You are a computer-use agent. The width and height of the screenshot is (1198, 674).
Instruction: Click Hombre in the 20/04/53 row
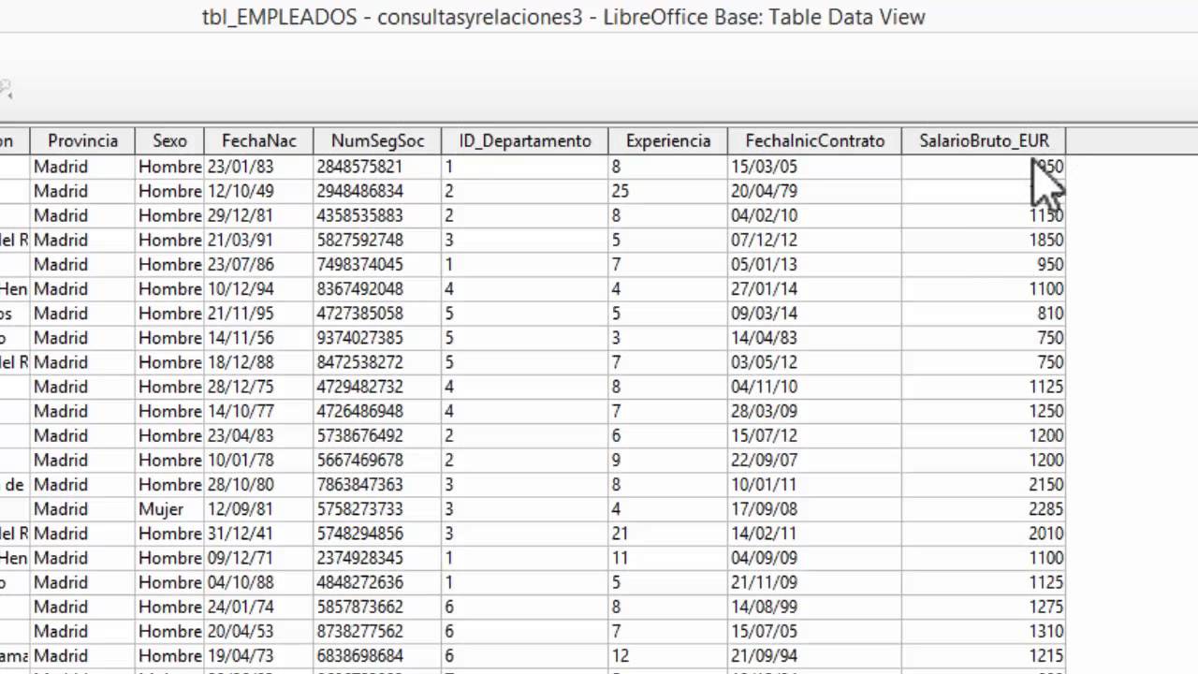[169, 631]
